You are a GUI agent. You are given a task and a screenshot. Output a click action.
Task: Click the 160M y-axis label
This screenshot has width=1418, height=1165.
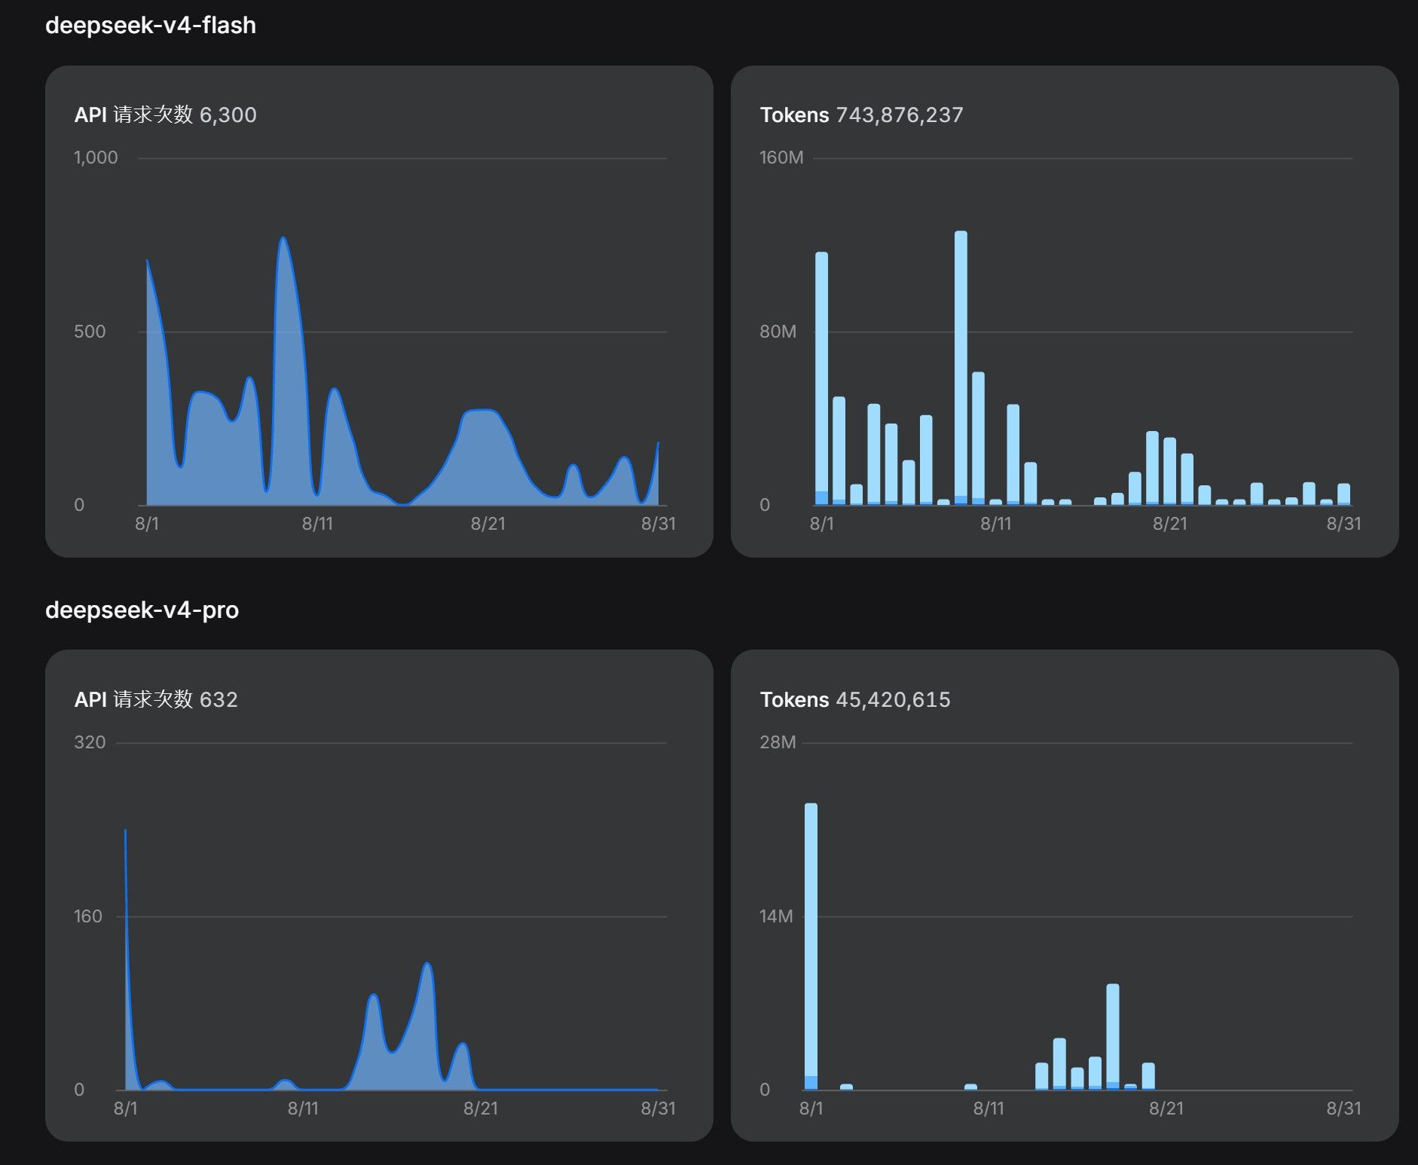point(781,157)
